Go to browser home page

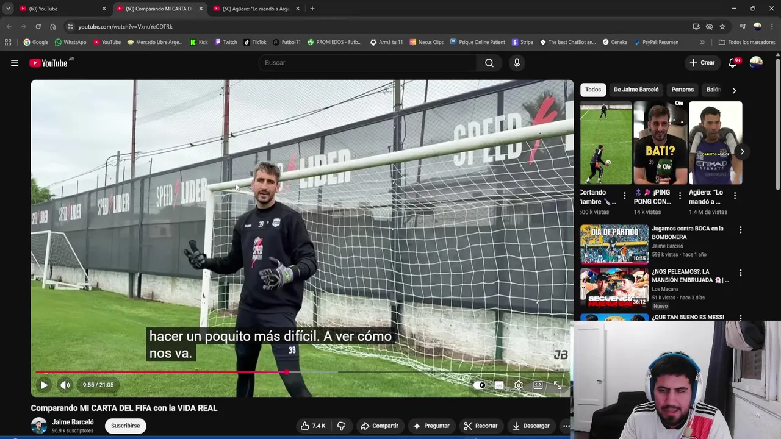coord(52,27)
